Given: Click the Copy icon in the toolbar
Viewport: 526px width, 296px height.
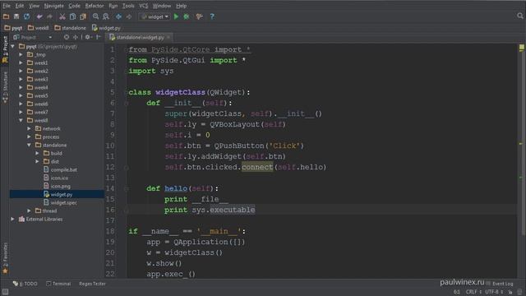Looking at the screenshot, I should [x=72, y=16].
